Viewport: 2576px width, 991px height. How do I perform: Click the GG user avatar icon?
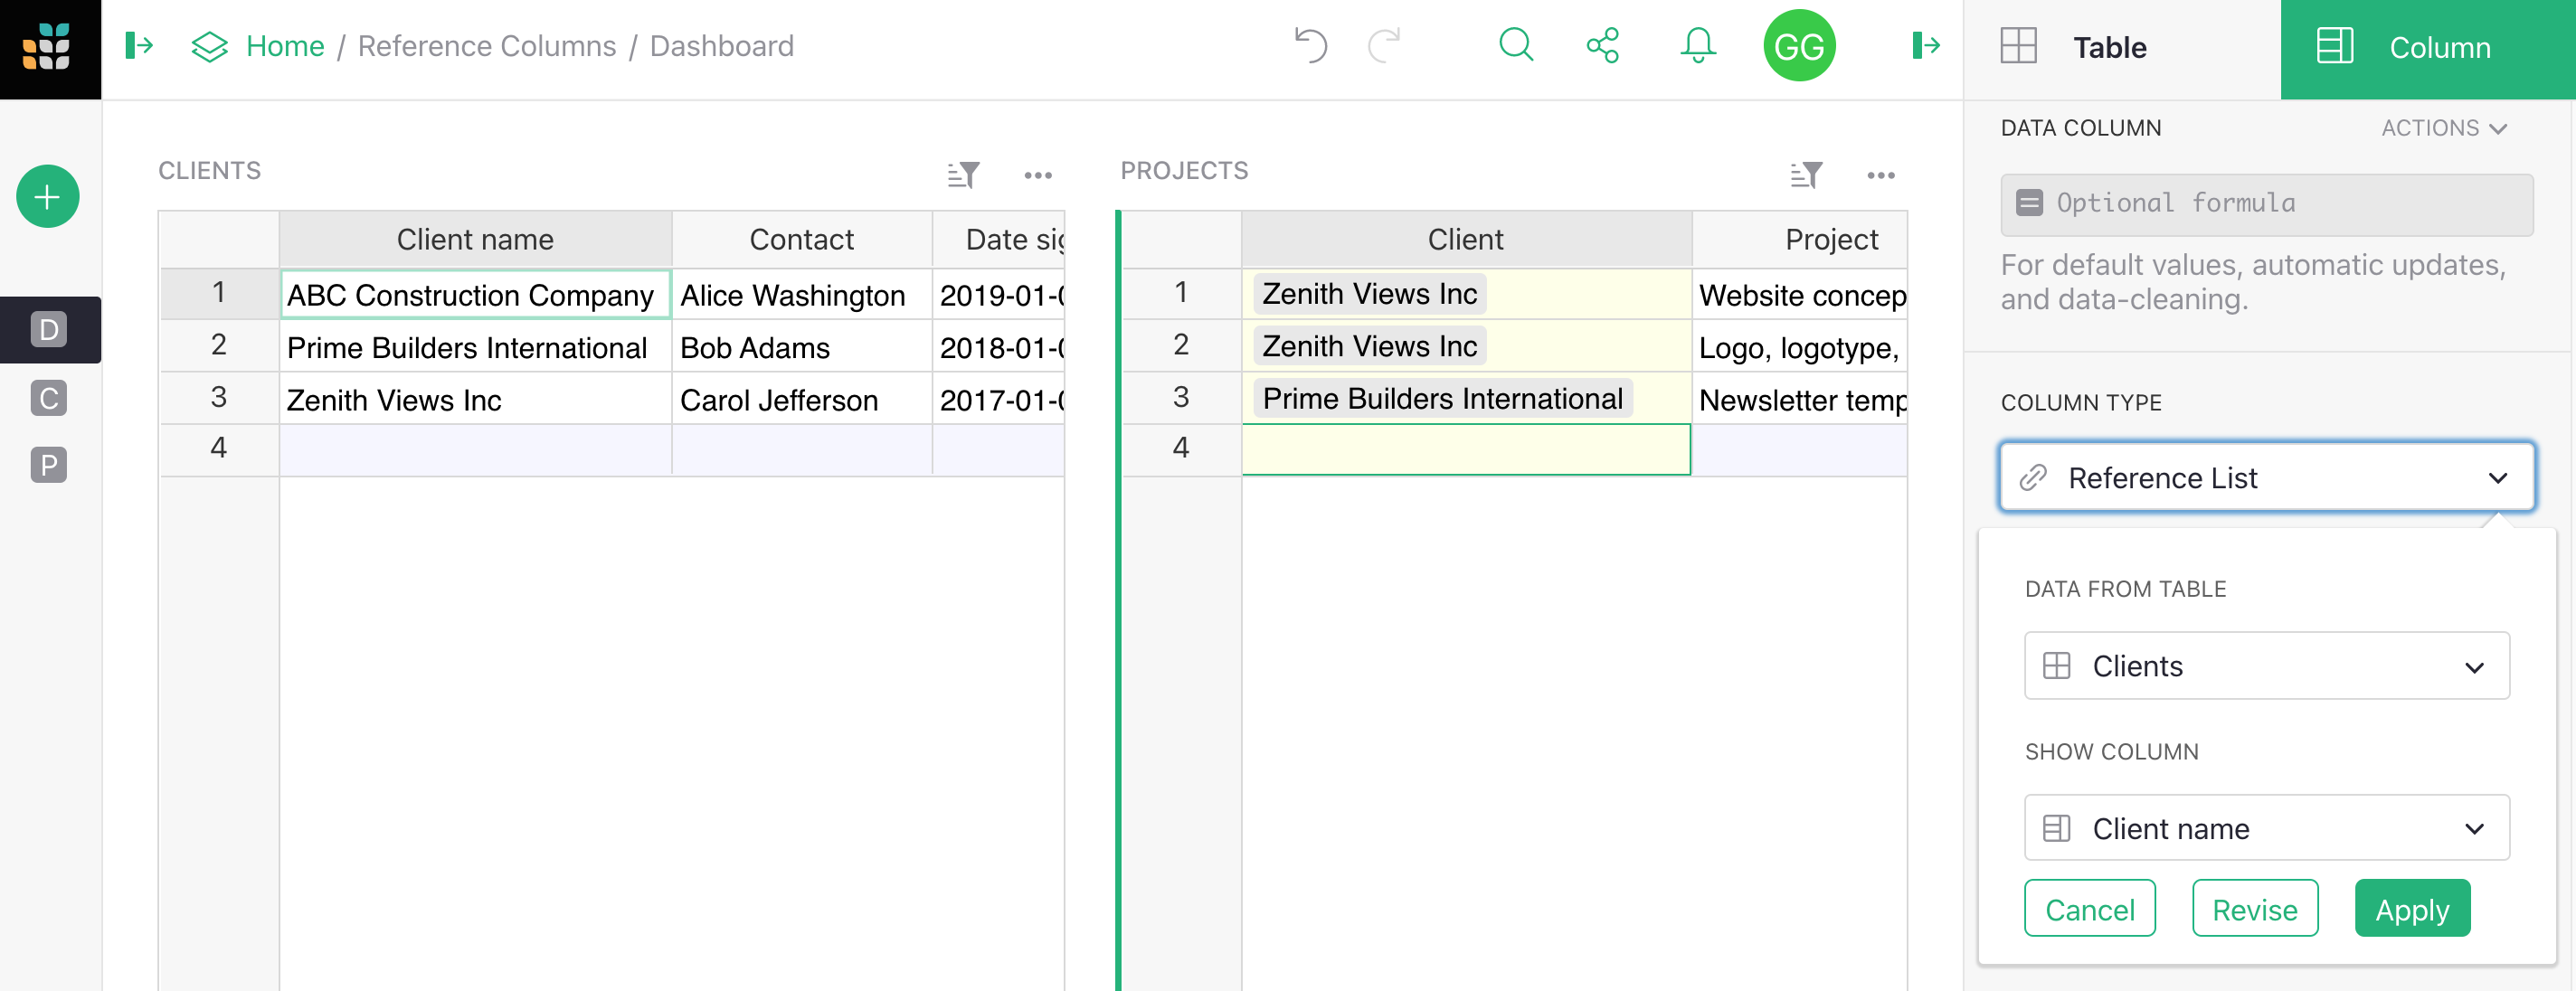pos(1795,44)
